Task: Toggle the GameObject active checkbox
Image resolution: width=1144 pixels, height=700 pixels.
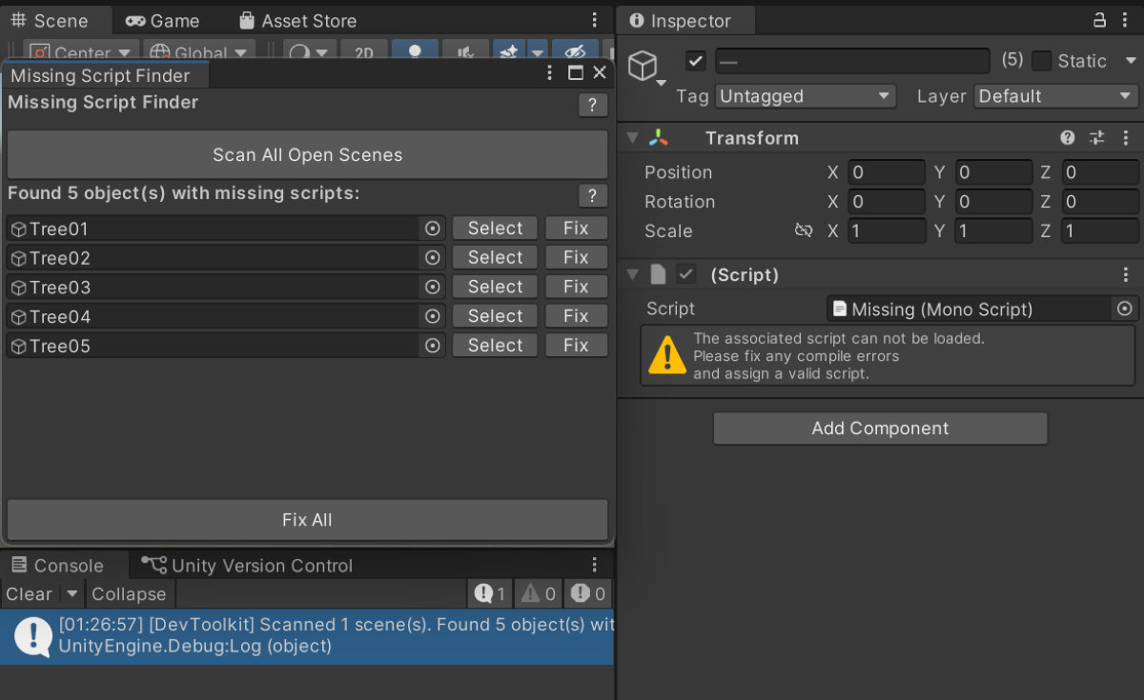Action: 696,61
